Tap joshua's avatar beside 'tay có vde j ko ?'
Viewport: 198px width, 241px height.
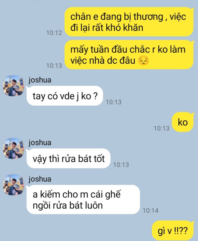click(14, 86)
